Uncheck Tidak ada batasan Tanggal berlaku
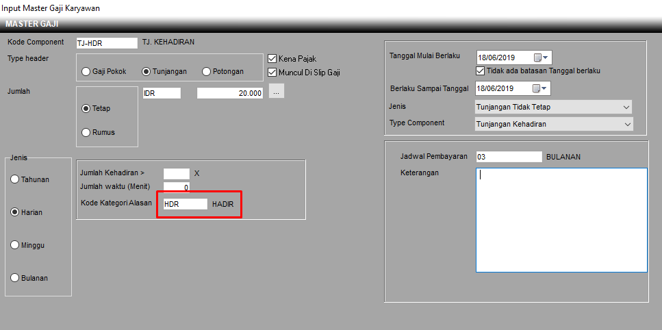 coord(480,71)
